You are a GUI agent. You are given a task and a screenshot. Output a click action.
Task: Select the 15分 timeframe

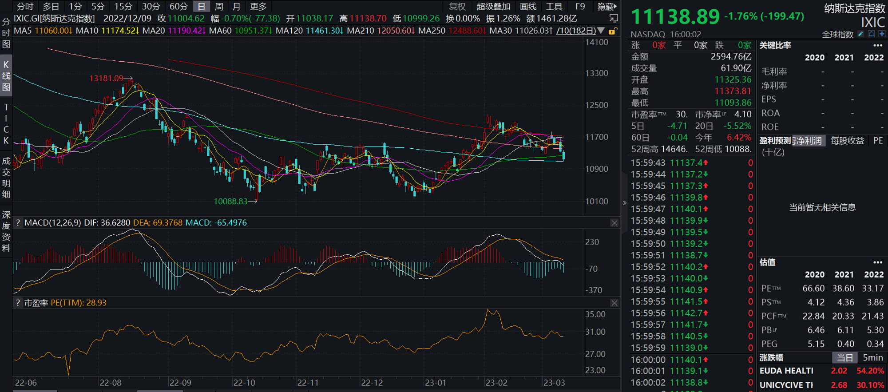123,6
